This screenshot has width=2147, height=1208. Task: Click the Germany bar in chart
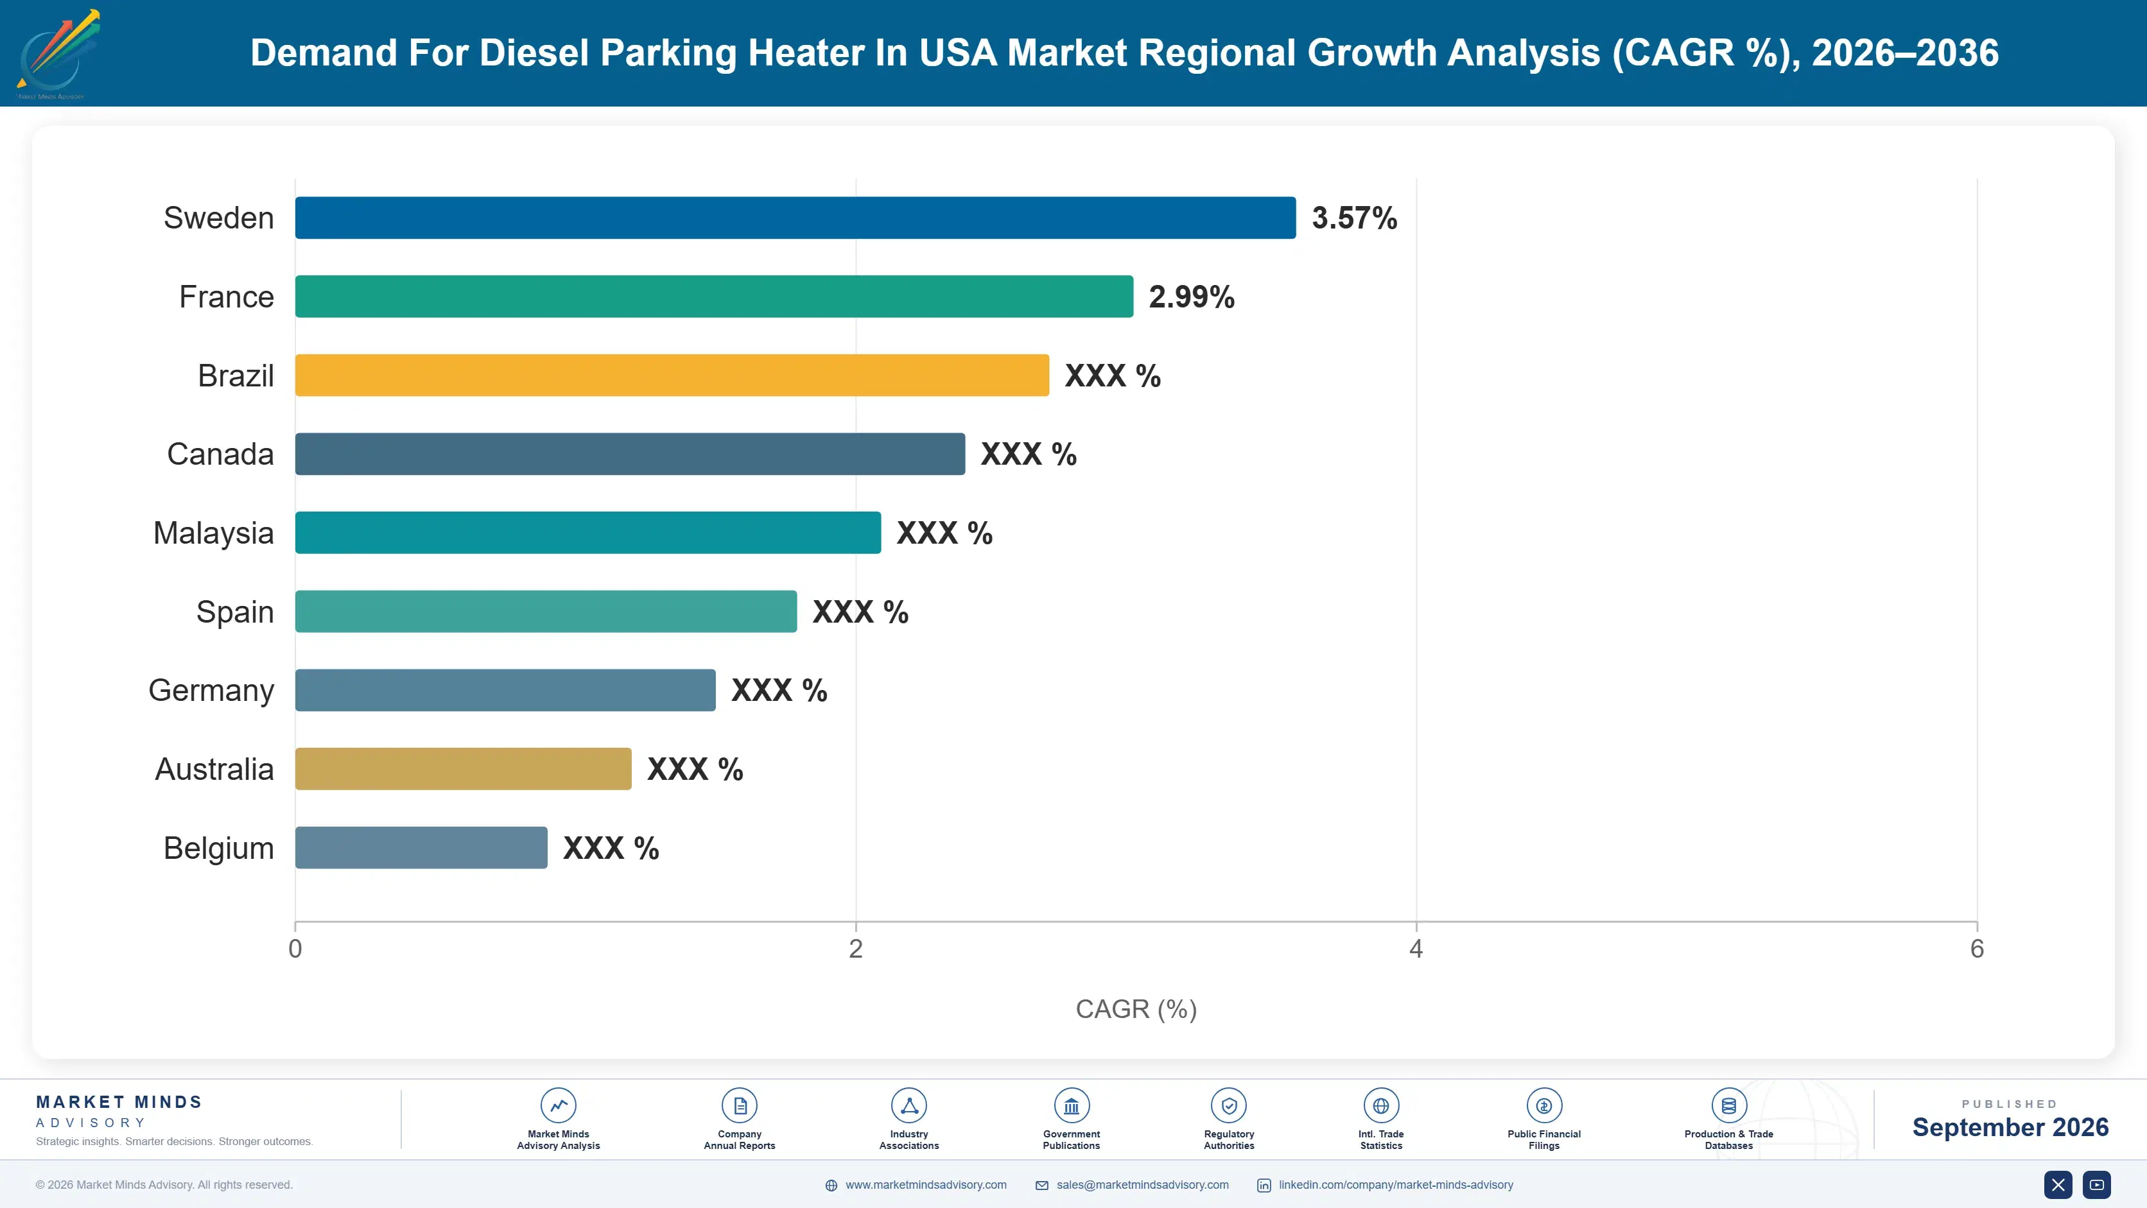[x=505, y=690]
